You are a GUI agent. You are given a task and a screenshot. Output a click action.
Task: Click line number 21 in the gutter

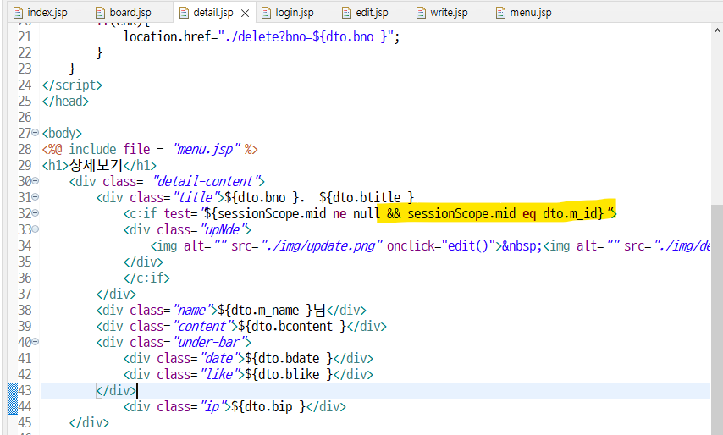tap(25, 37)
